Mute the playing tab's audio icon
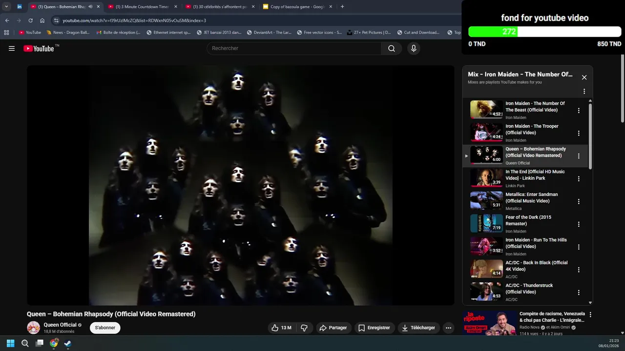Viewport: 625px width, 351px height. (90, 7)
